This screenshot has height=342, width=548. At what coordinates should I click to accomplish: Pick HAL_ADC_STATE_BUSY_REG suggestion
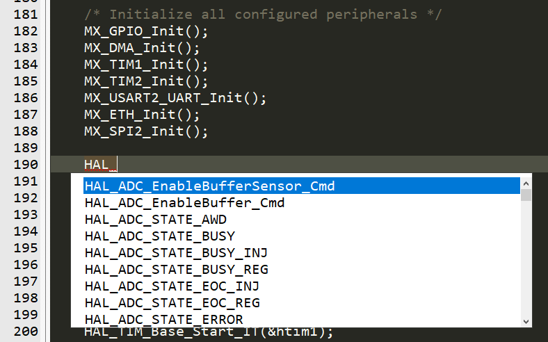coord(302,269)
